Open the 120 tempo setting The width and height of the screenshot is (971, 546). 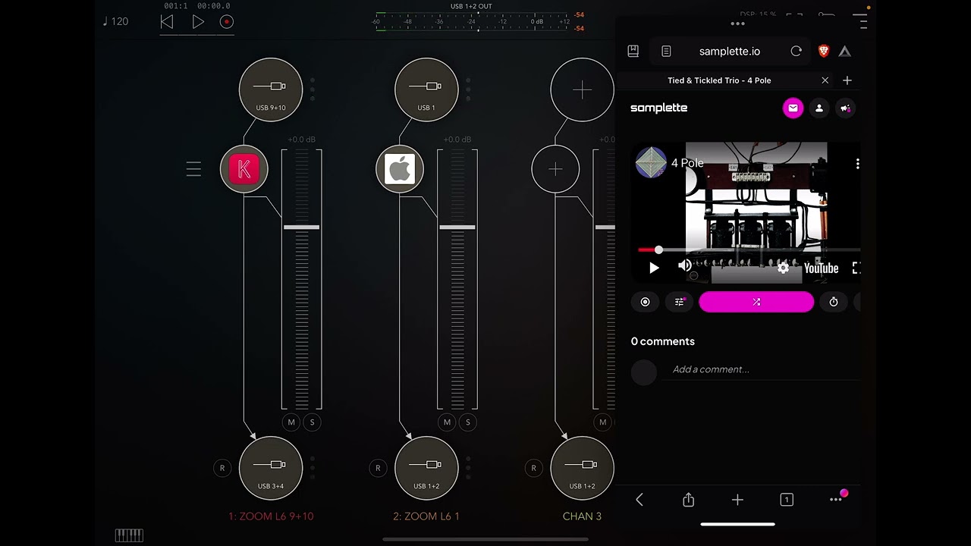click(x=116, y=21)
